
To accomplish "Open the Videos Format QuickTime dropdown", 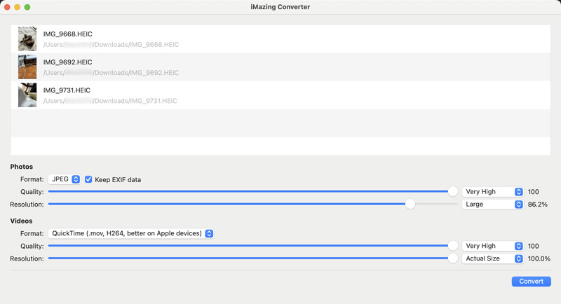I will [131, 233].
